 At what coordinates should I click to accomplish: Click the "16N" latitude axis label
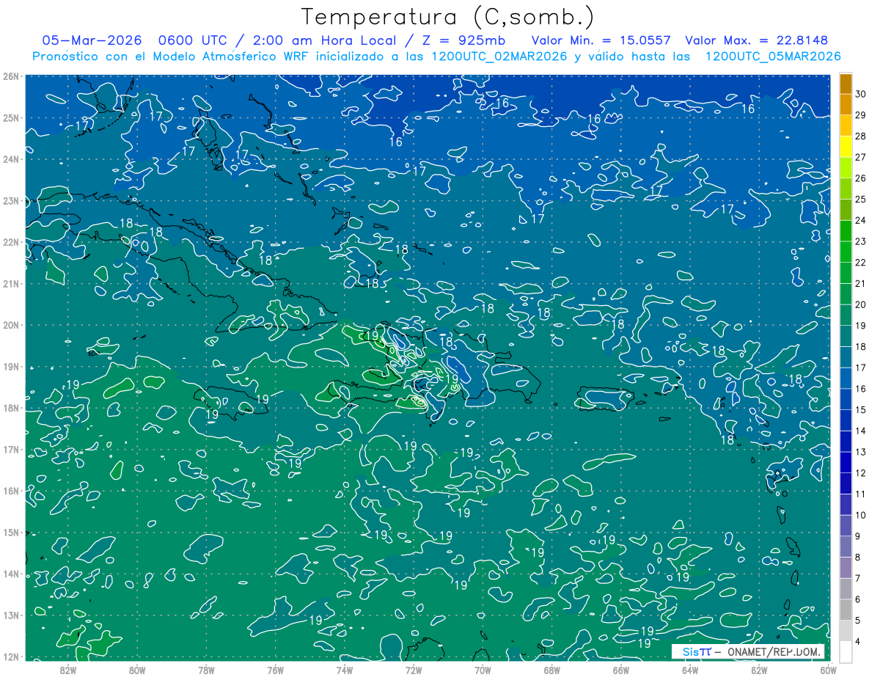(x=11, y=491)
